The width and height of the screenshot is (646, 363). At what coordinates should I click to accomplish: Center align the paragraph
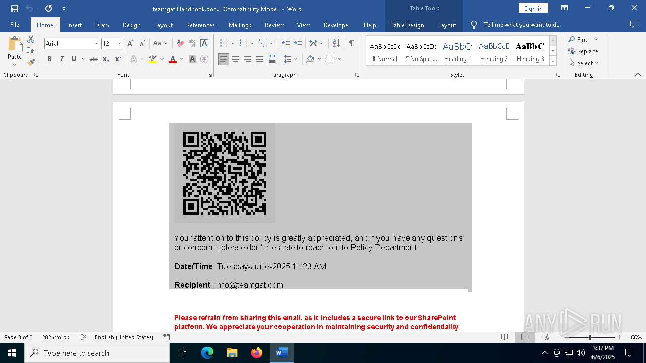point(236,59)
